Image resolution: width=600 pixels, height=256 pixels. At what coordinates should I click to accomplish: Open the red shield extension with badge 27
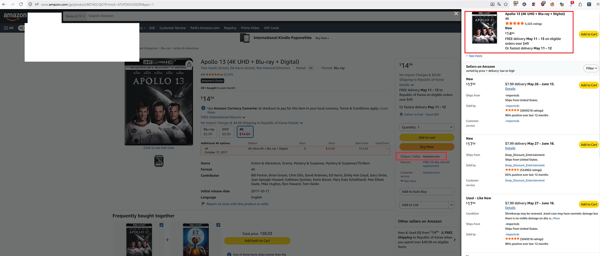coord(543,4)
